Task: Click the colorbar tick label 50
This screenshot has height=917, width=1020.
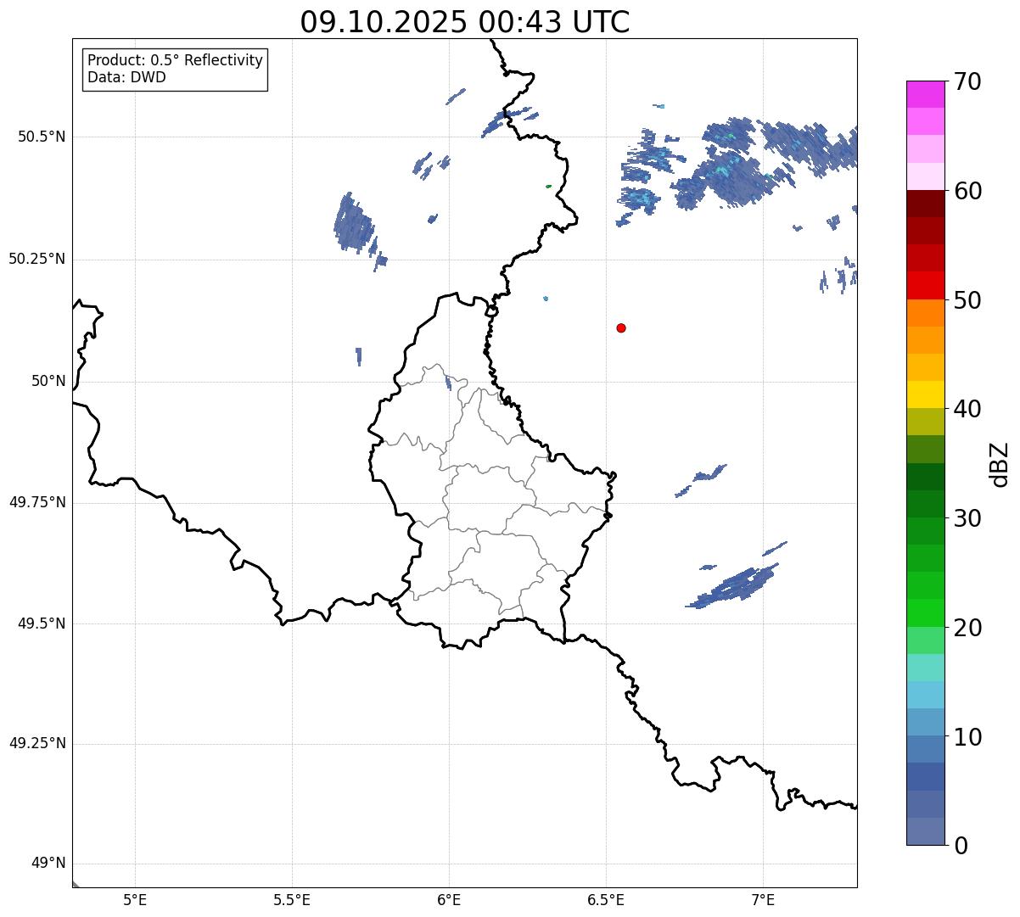Action: point(967,300)
